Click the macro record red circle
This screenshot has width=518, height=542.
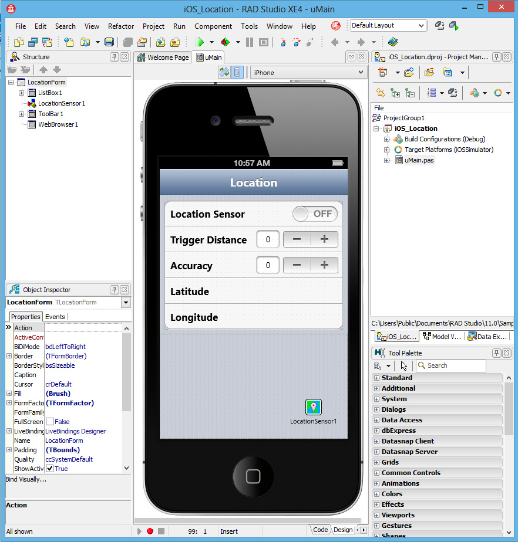pyautogui.click(x=150, y=531)
